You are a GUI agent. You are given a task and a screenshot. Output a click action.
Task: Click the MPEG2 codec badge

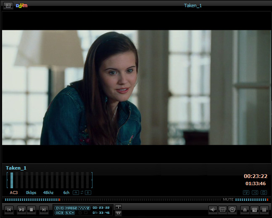[71, 208]
